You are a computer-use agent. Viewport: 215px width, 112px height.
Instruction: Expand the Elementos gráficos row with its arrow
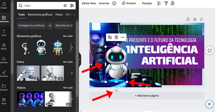72,48
